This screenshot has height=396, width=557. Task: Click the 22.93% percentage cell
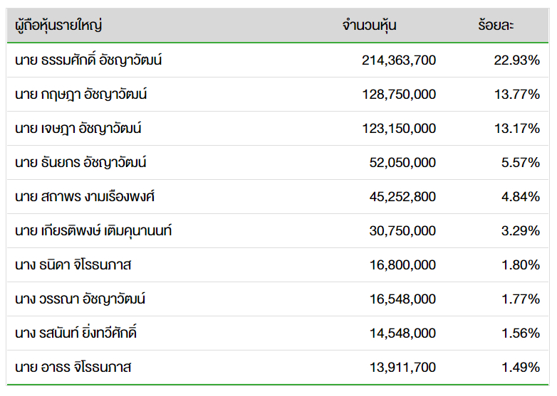tap(517, 60)
